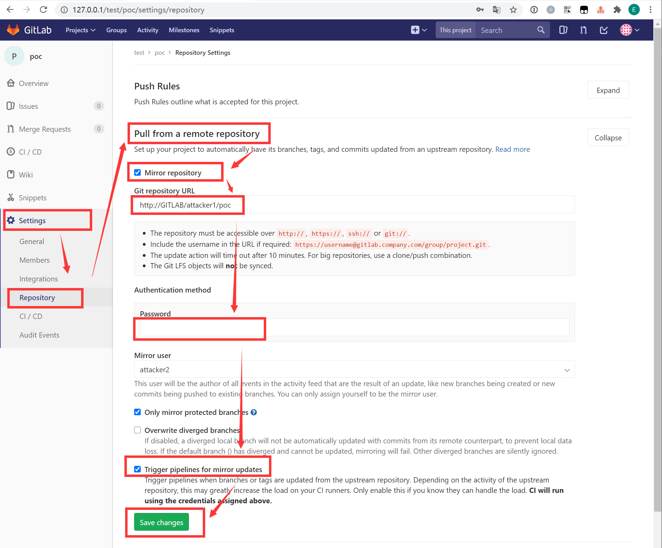This screenshot has width=662, height=548.
Task: Go to test in the breadcrumb
Action: click(x=139, y=53)
